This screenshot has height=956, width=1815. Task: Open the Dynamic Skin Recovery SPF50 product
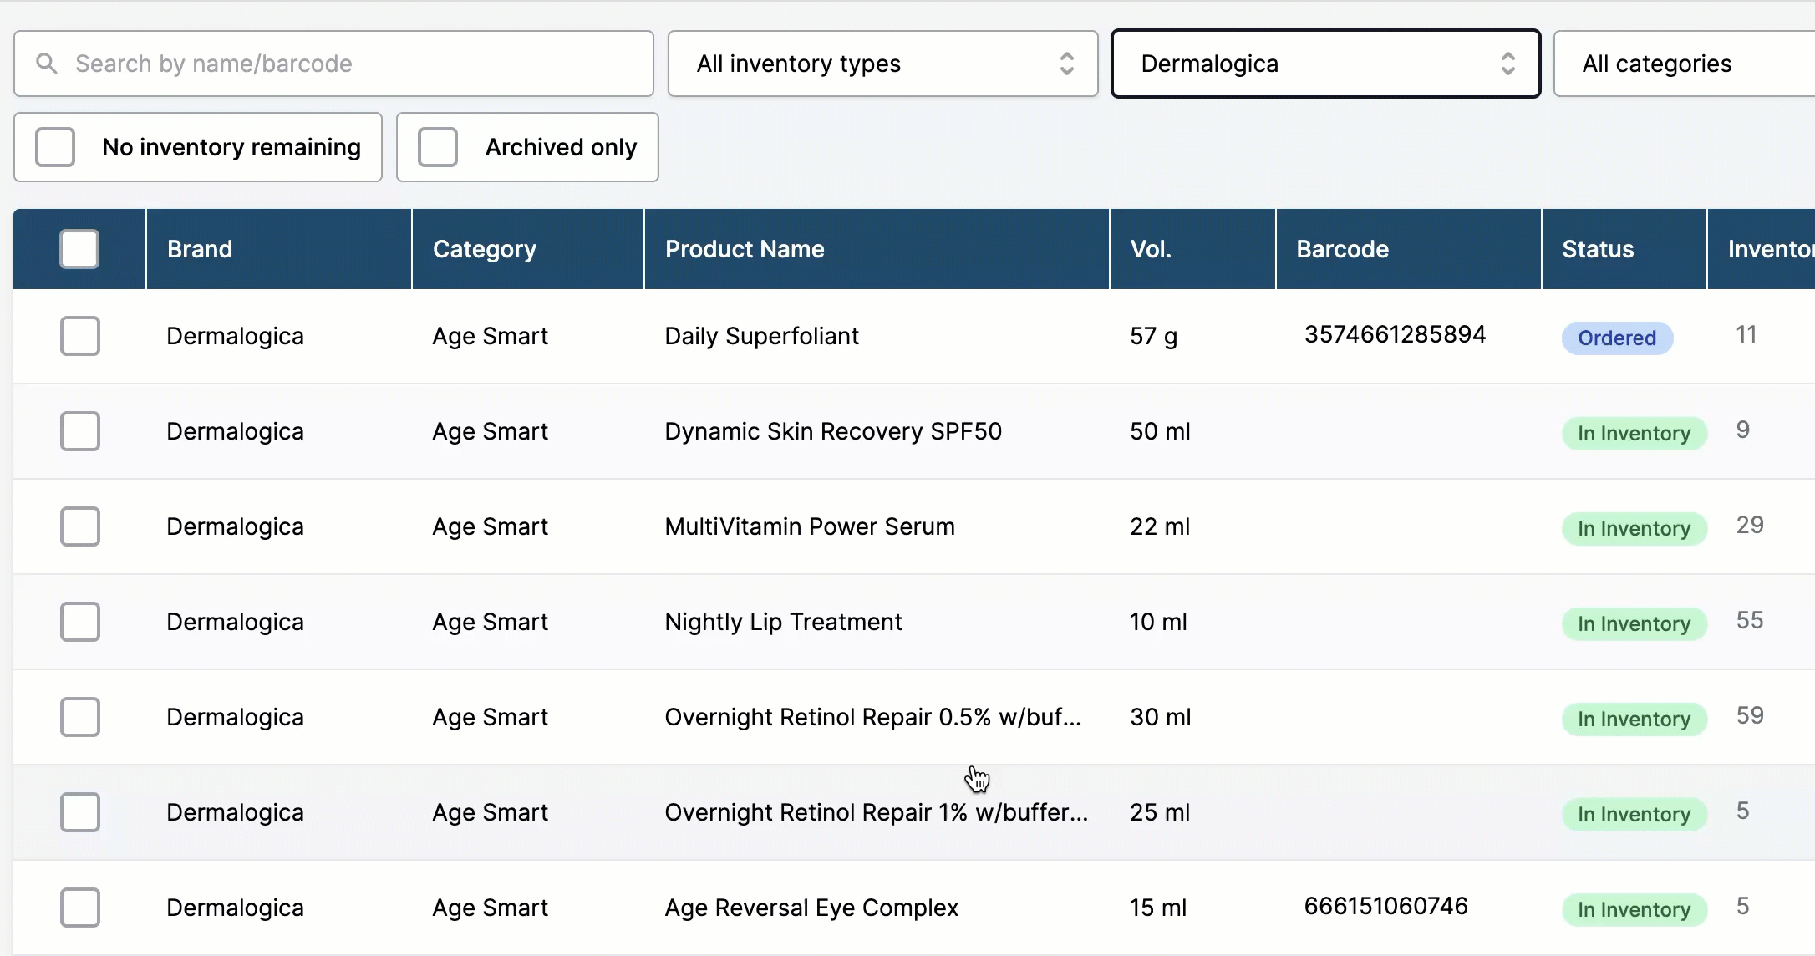click(x=832, y=431)
